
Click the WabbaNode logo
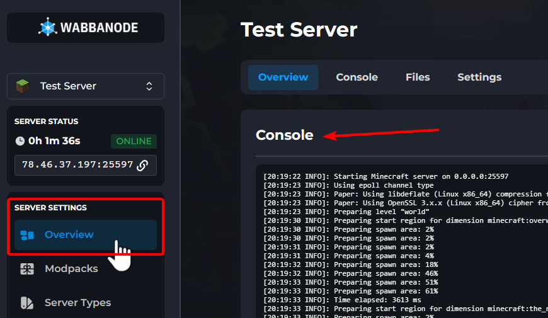click(x=88, y=27)
